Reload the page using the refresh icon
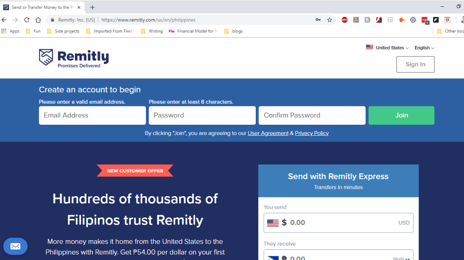Image resolution: width=464 pixels, height=260 pixels. [x=27, y=20]
